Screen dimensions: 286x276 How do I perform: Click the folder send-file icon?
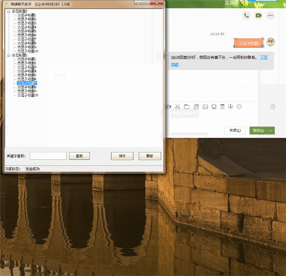pos(186,107)
